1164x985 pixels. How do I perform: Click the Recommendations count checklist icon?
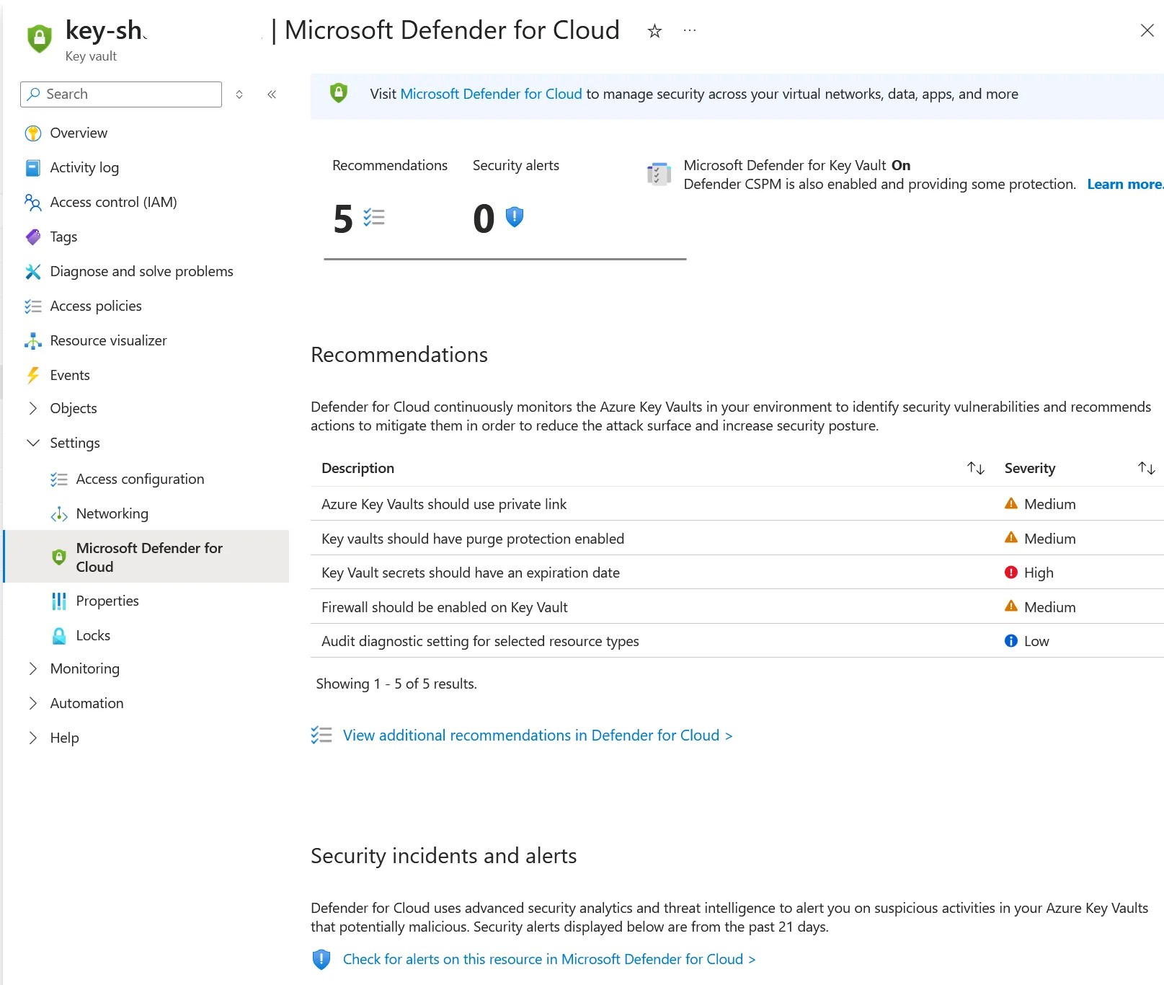point(374,217)
